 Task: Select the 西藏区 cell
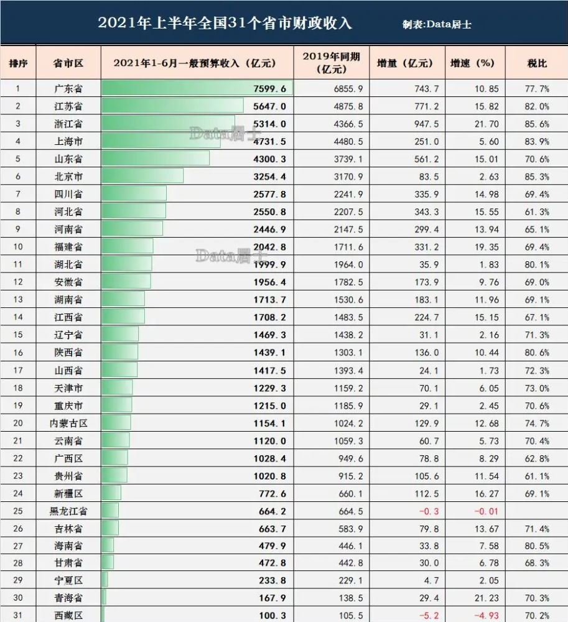click(x=68, y=616)
